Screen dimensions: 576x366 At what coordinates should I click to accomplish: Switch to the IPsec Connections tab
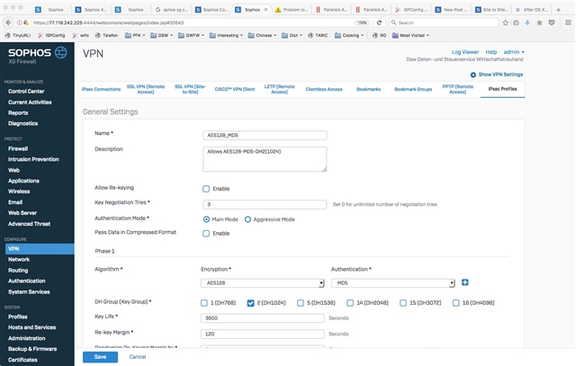(x=101, y=89)
